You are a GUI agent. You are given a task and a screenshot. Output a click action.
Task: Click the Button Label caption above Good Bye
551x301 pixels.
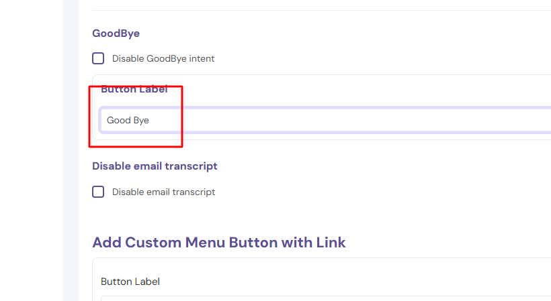pos(134,89)
